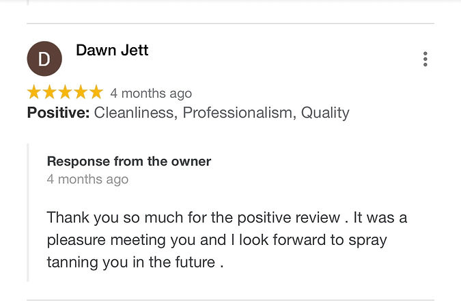This screenshot has height=301, width=461.
Task: Click the third gold star in the rating
Action: pyautogui.click(x=65, y=92)
